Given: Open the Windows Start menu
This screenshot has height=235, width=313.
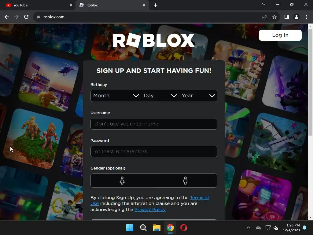Looking at the screenshot, I should (x=130, y=228).
